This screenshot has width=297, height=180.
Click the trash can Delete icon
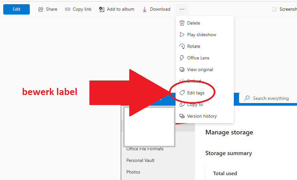click(182, 23)
